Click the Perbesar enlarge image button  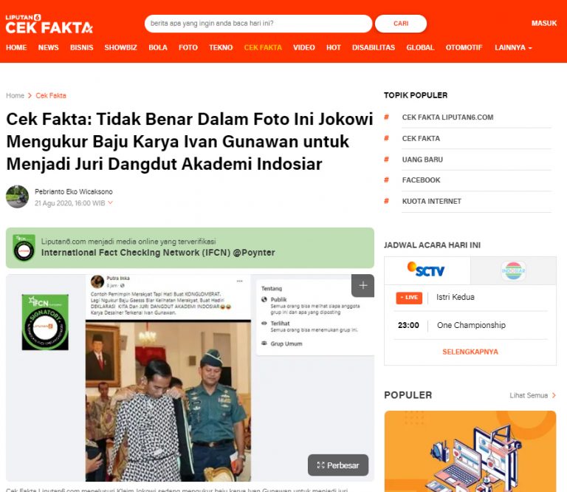click(338, 465)
